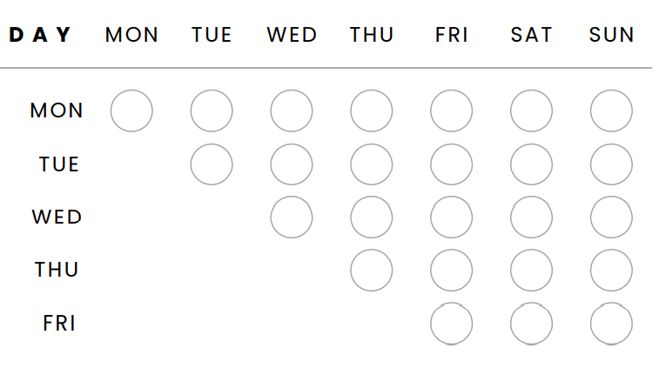Mark the TUE row circle under TUE
Viewport: 659px width, 368px height.
[212, 164]
